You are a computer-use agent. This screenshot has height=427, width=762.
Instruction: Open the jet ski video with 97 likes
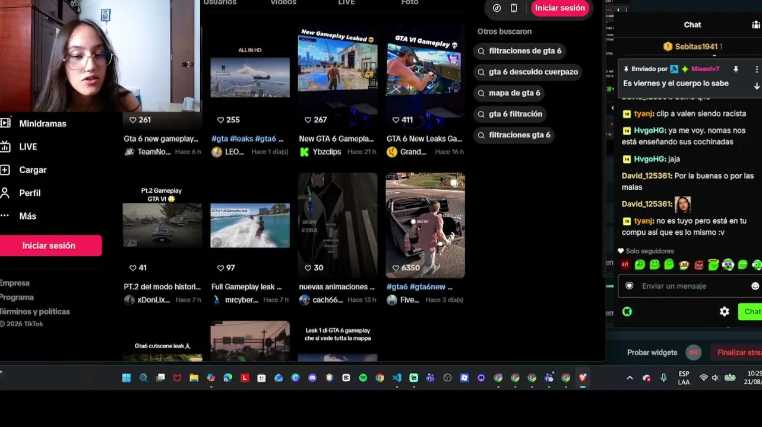[250, 225]
